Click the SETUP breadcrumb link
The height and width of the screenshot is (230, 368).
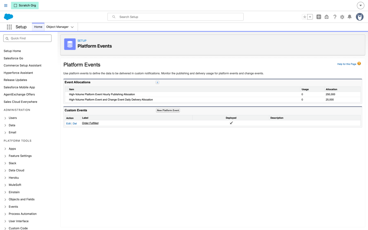pos(82,41)
